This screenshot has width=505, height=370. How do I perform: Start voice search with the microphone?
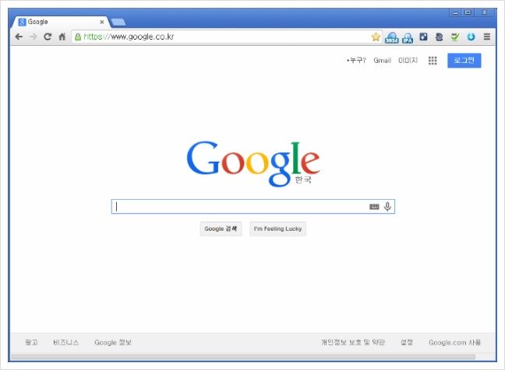click(387, 207)
